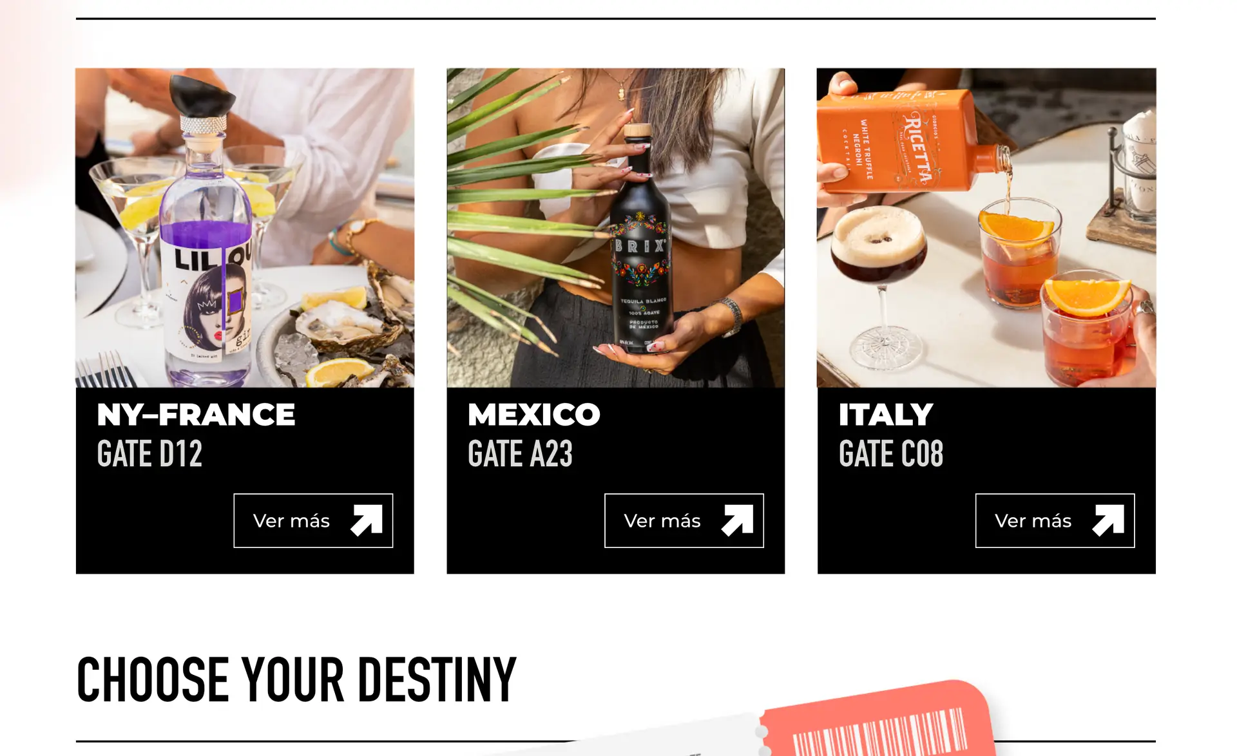
Task: Open the Lillou gin bottle photo
Action: click(245, 228)
